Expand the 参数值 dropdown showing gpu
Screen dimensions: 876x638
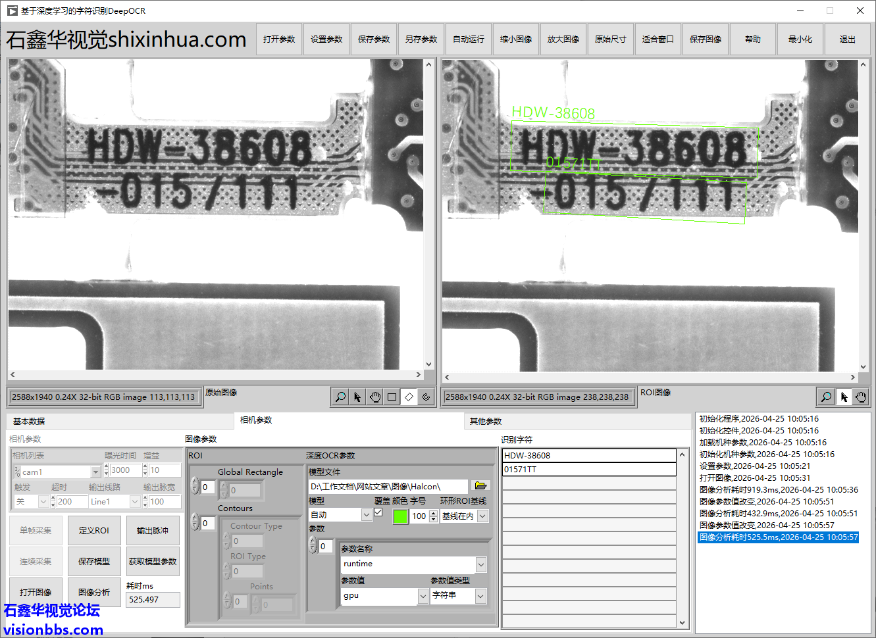(x=423, y=596)
